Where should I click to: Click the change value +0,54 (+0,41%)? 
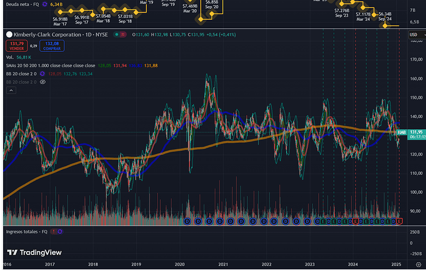point(221,35)
